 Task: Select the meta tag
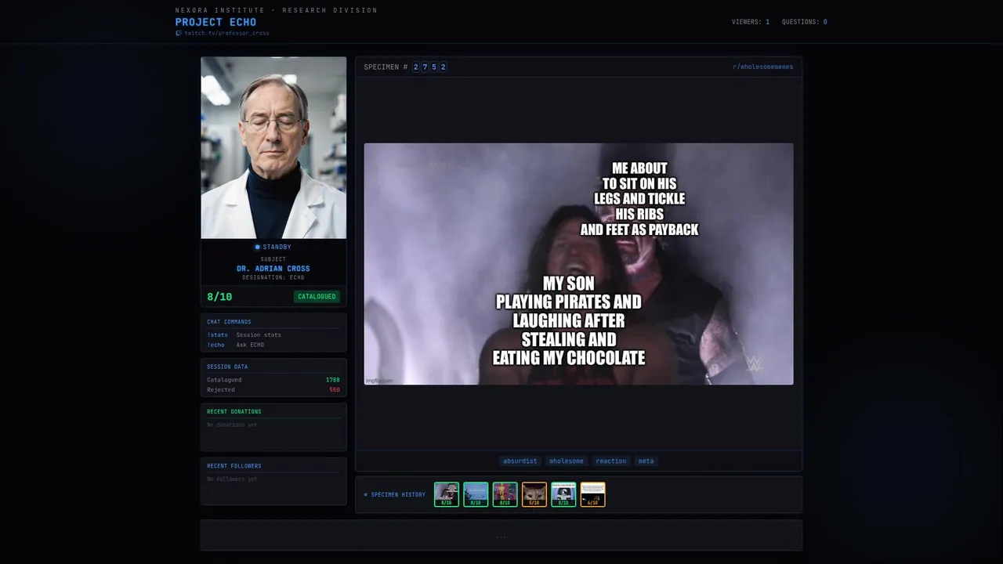(x=646, y=461)
